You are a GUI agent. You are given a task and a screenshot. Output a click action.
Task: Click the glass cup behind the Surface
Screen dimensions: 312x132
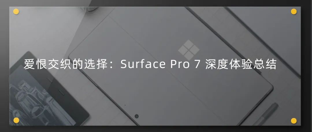tap(90, 9)
